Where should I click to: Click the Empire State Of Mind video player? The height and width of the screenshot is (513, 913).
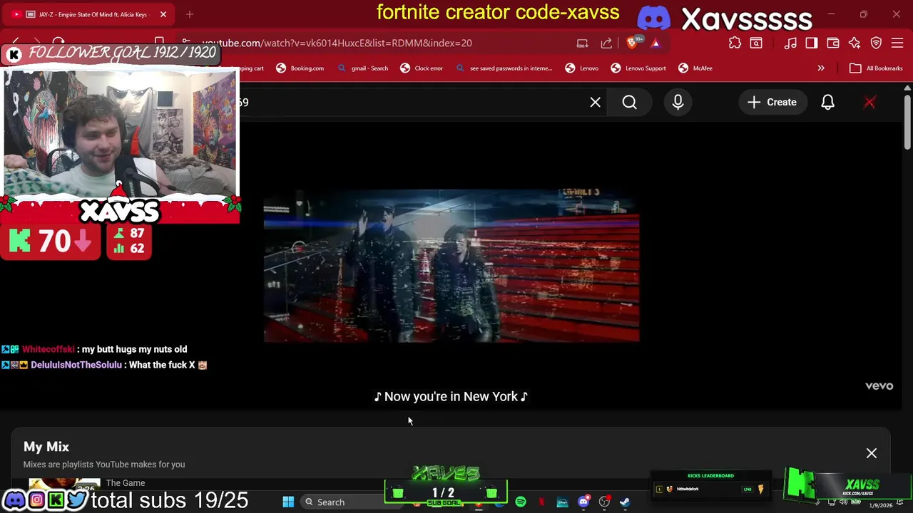[x=452, y=266]
